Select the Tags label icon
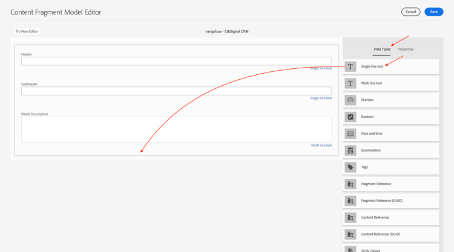This screenshot has height=252, width=454. coord(350,167)
